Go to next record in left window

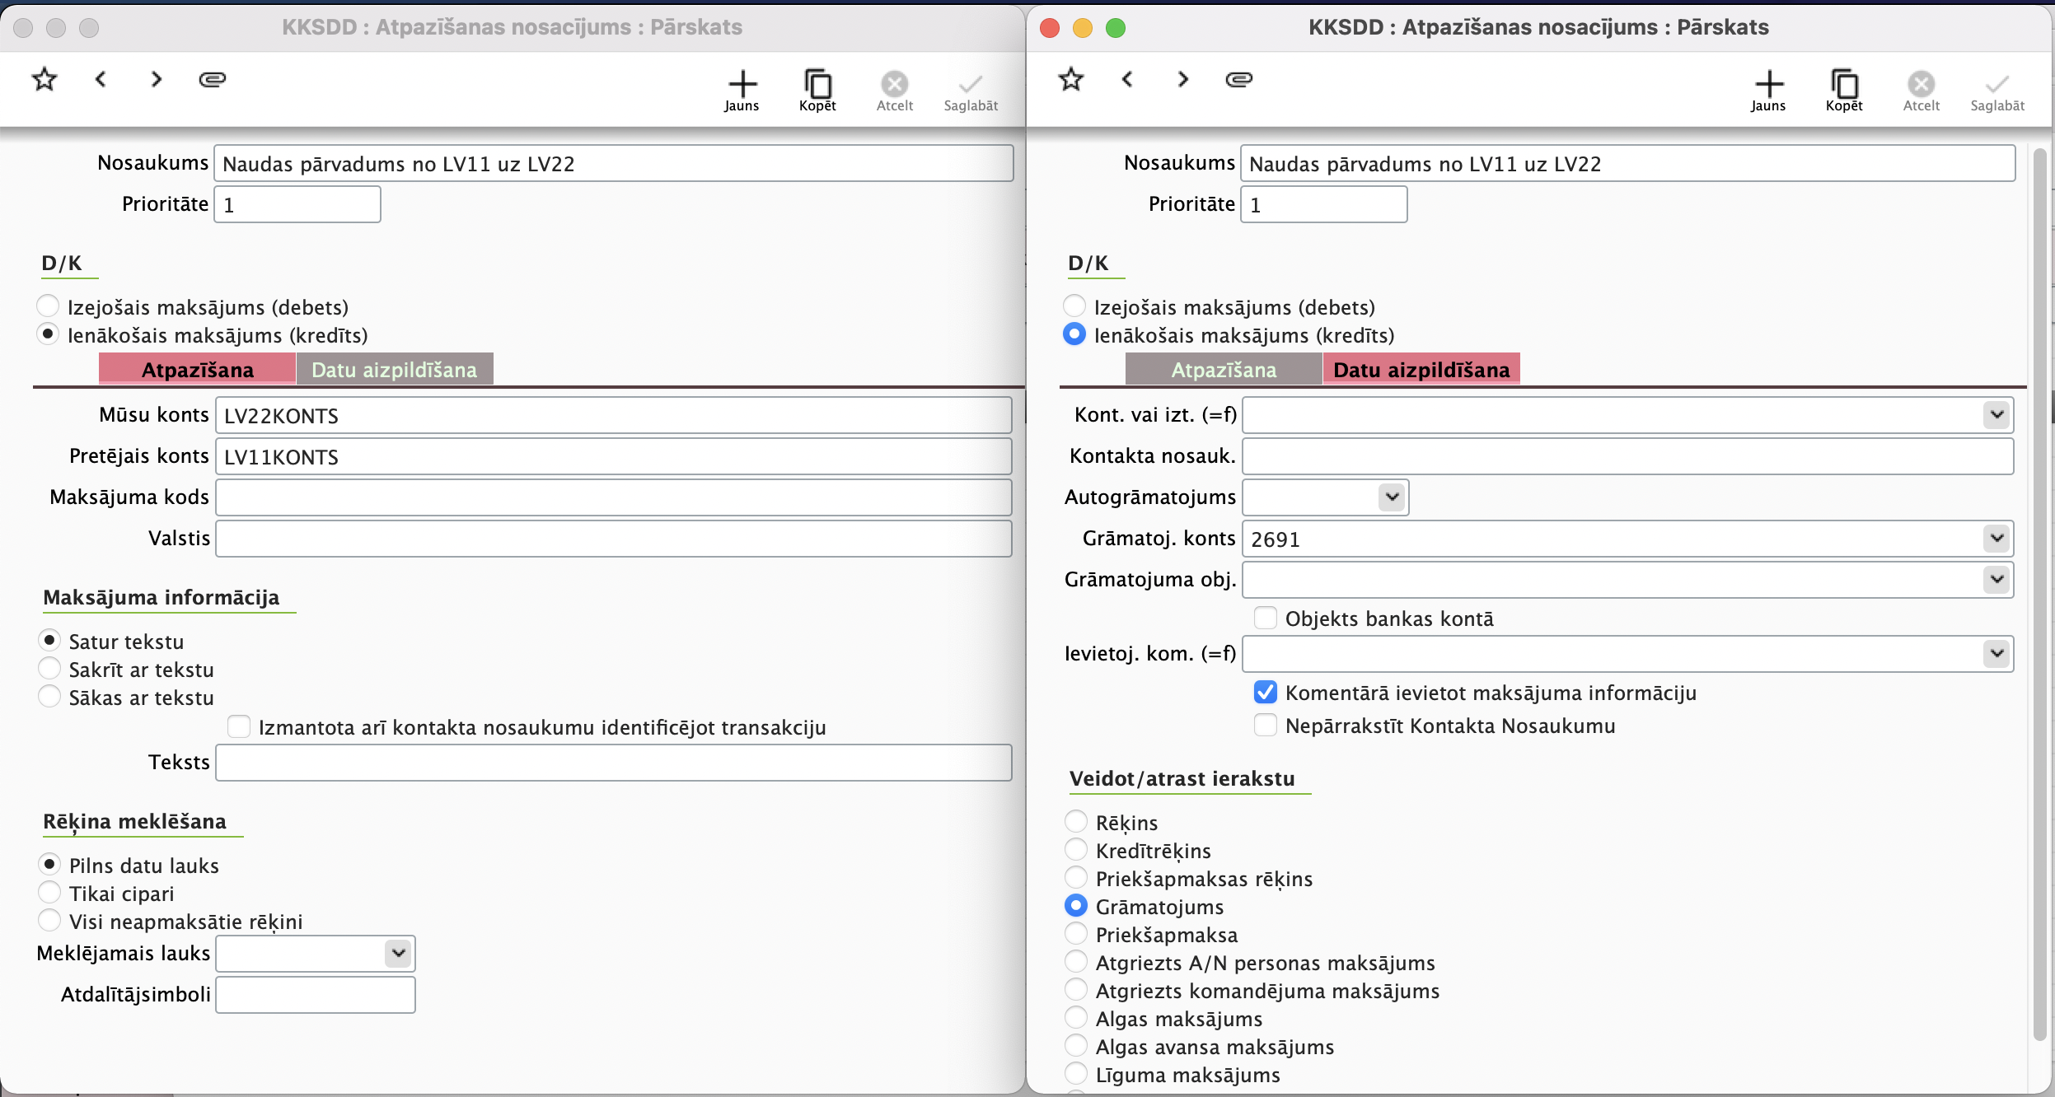coord(156,79)
